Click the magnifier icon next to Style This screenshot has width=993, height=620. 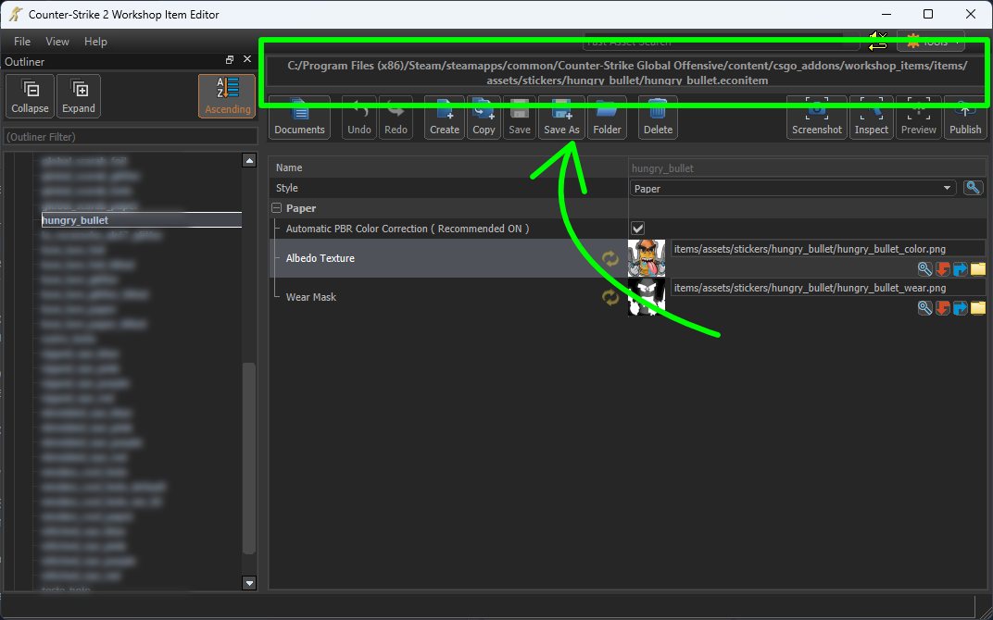point(974,188)
